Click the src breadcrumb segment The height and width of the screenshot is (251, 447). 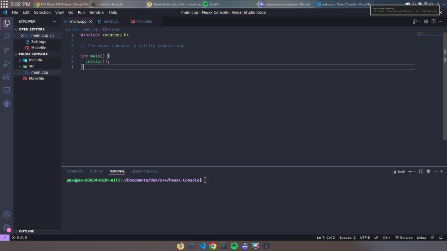[x=68, y=29]
